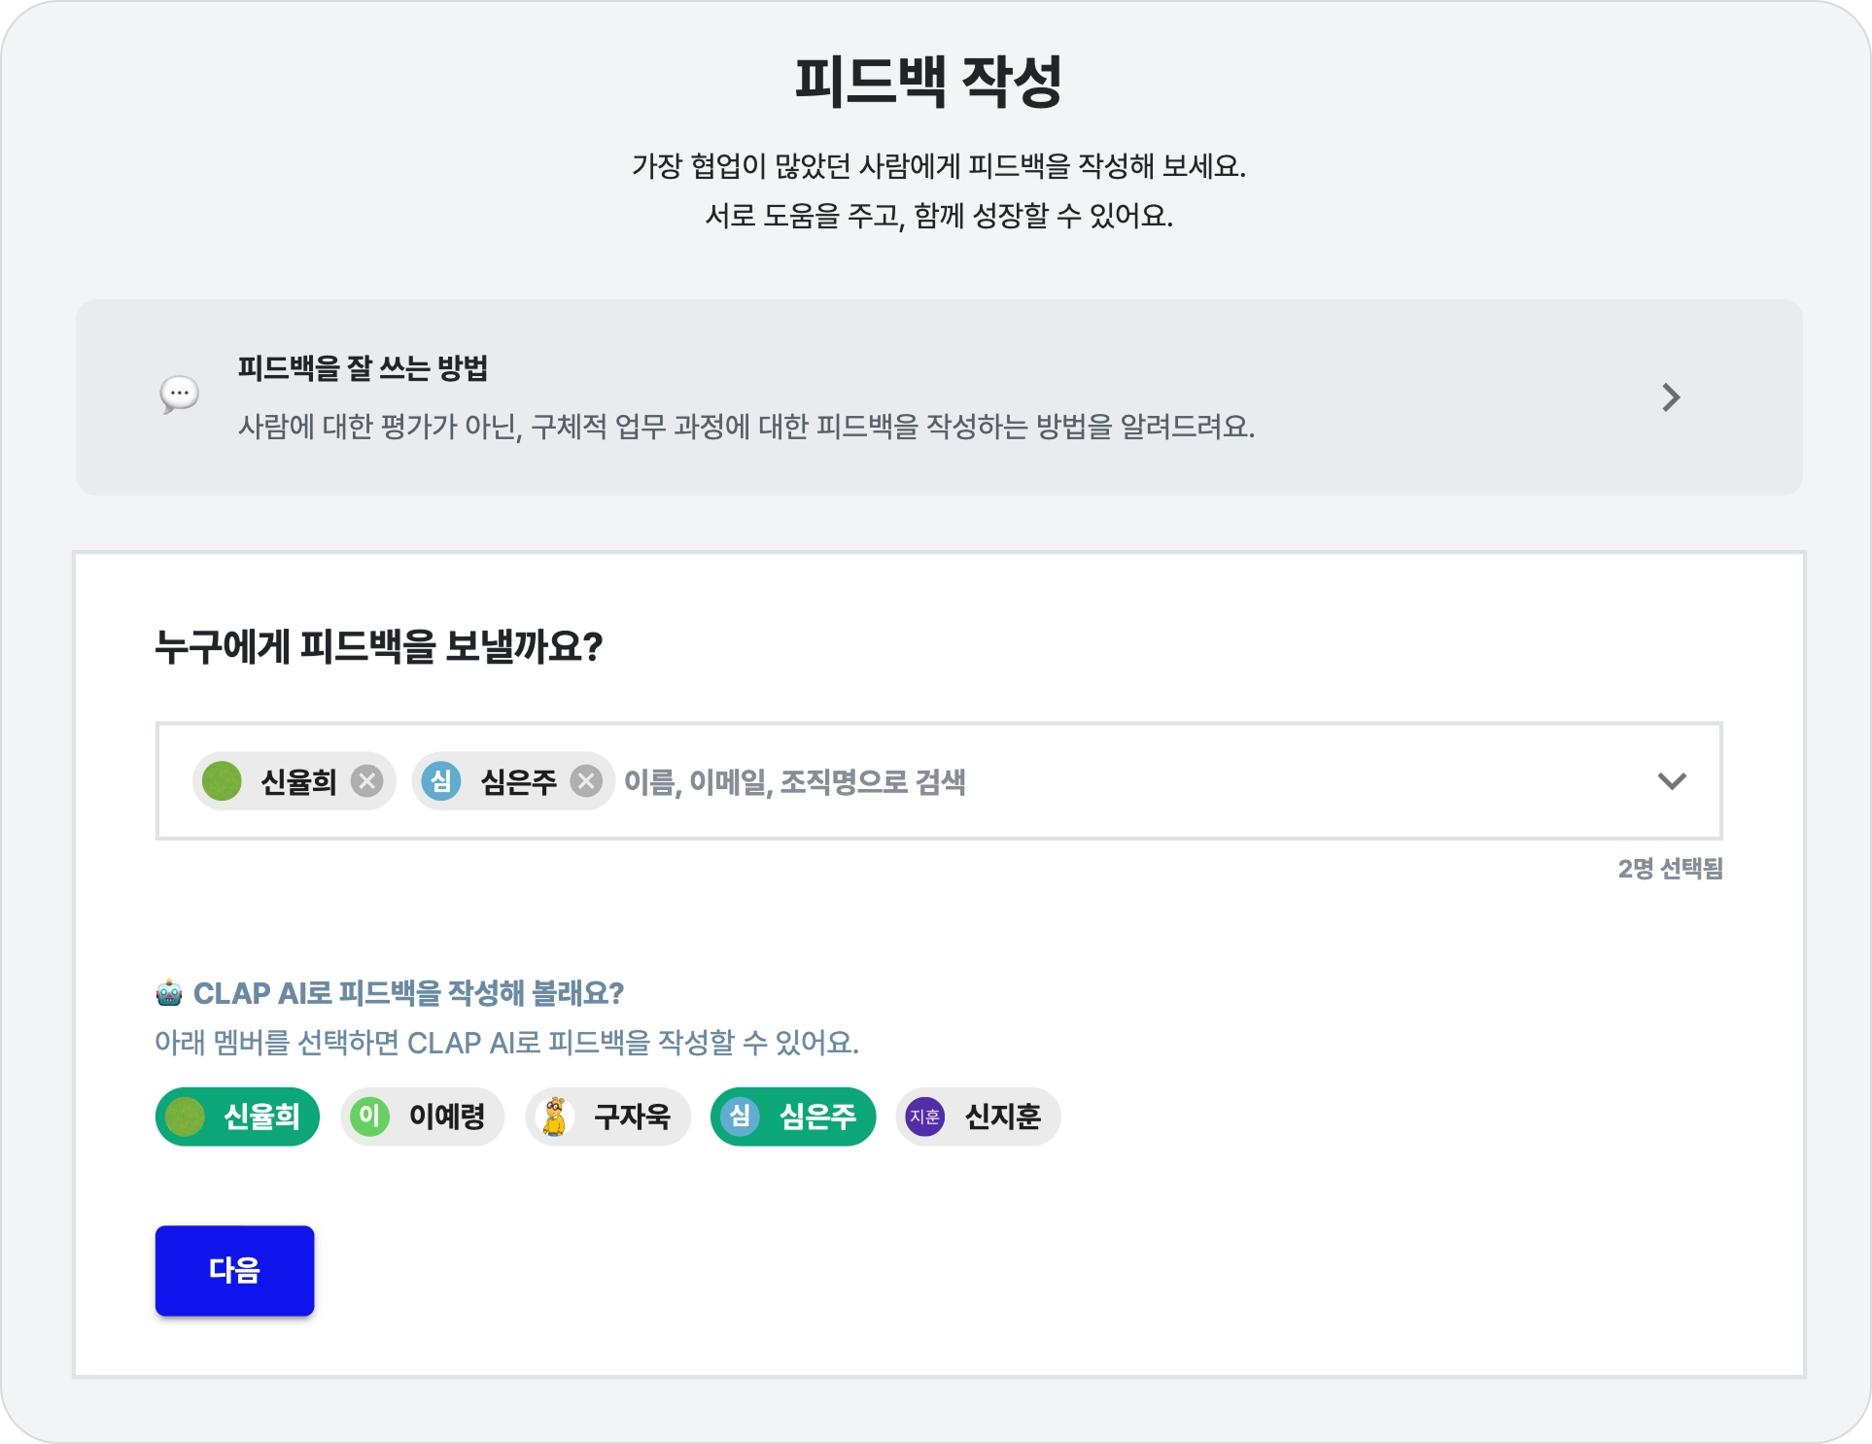Deselect 신율희 in CLAP AI member list
Viewport: 1872px width, 1444px height.
(x=238, y=1117)
